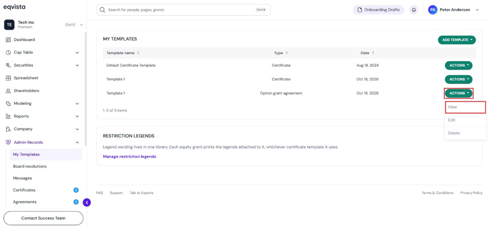Screen dimensions: 488x228
Task: Click 1-3 of 3 items text
Action: (x=115, y=111)
